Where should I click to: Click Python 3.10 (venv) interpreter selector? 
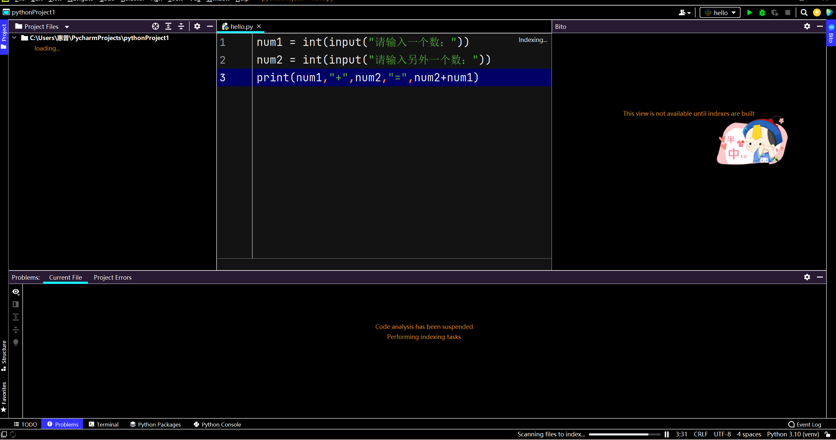[x=793, y=434]
